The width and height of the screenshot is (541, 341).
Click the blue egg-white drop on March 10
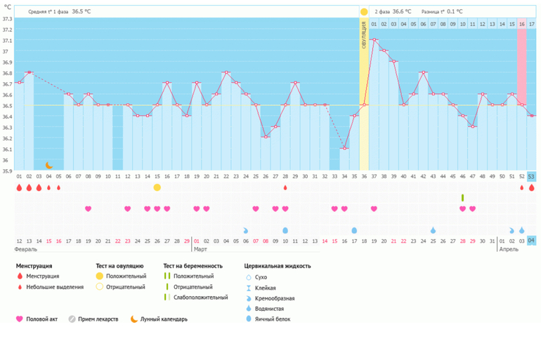pyautogui.click(x=285, y=230)
